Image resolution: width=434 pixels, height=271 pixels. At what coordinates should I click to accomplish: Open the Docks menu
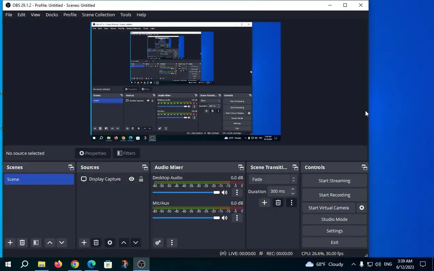click(52, 15)
